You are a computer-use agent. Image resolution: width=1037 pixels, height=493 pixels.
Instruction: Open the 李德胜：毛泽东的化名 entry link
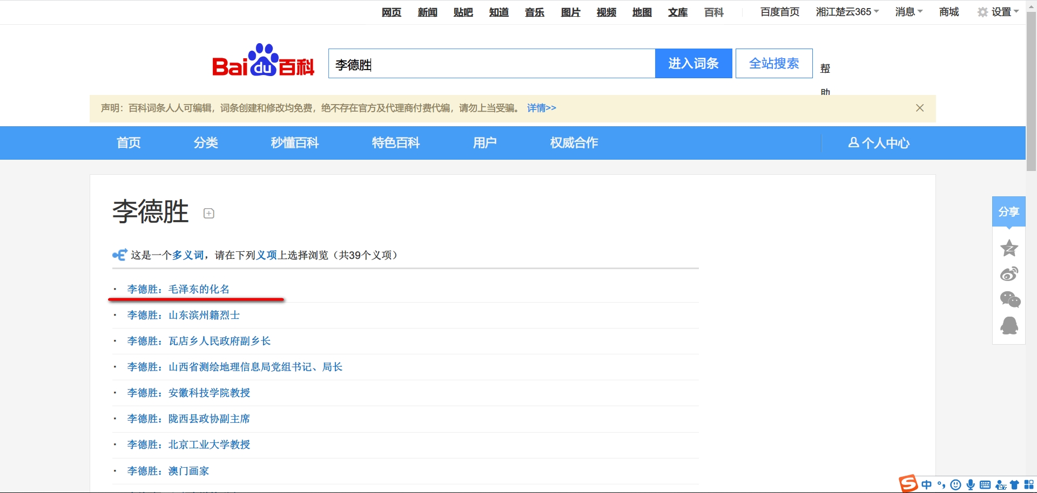pyautogui.click(x=178, y=289)
